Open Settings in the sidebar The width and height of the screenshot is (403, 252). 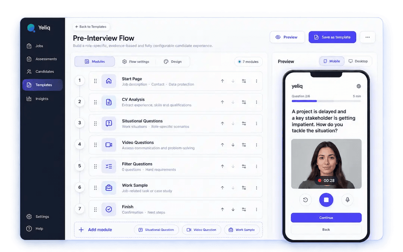[x=38, y=217]
